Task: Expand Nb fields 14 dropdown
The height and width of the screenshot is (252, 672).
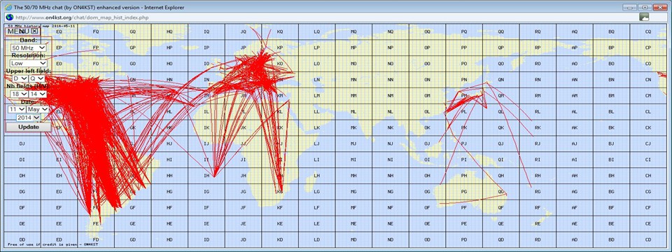Action: click(x=37, y=94)
